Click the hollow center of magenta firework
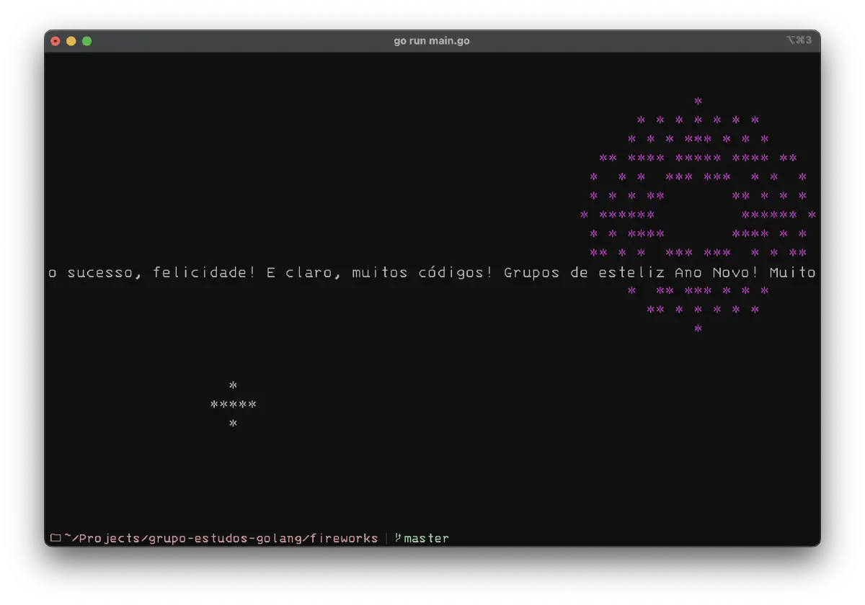The width and height of the screenshot is (865, 605). point(698,215)
